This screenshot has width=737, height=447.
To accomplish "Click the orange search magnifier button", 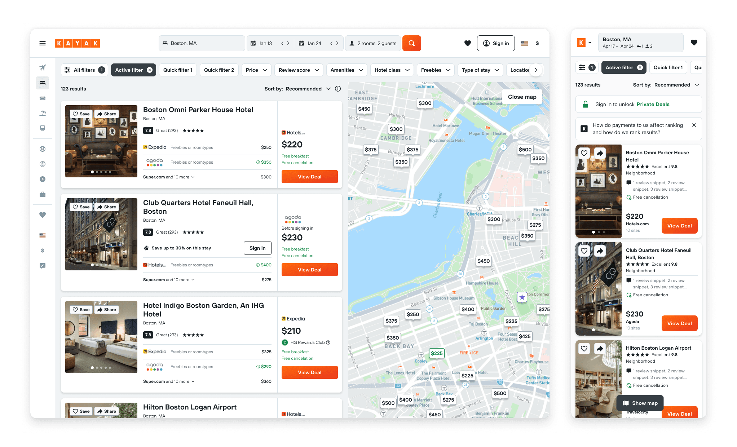I will (x=411, y=43).
